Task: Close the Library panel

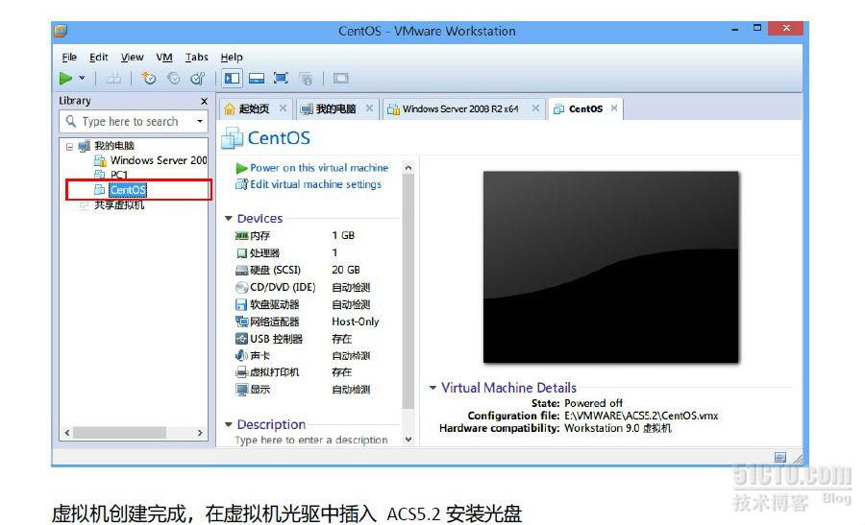Action: [204, 102]
